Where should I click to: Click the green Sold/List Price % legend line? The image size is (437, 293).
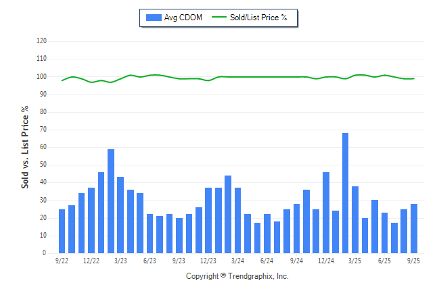click(x=220, y=18)
